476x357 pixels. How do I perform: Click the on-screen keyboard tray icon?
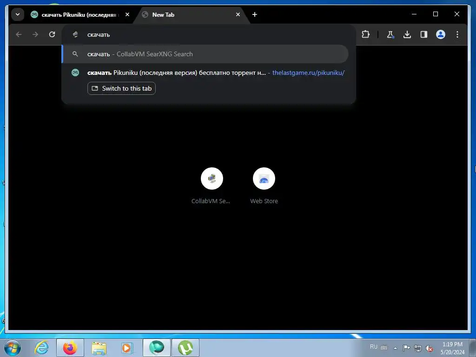pyautogui.click(x=384, y=348)
